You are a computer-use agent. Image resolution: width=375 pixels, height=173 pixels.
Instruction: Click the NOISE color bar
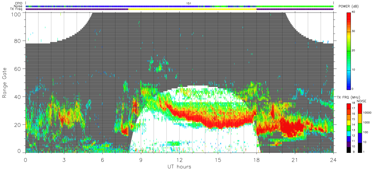[x=360, y=128]
